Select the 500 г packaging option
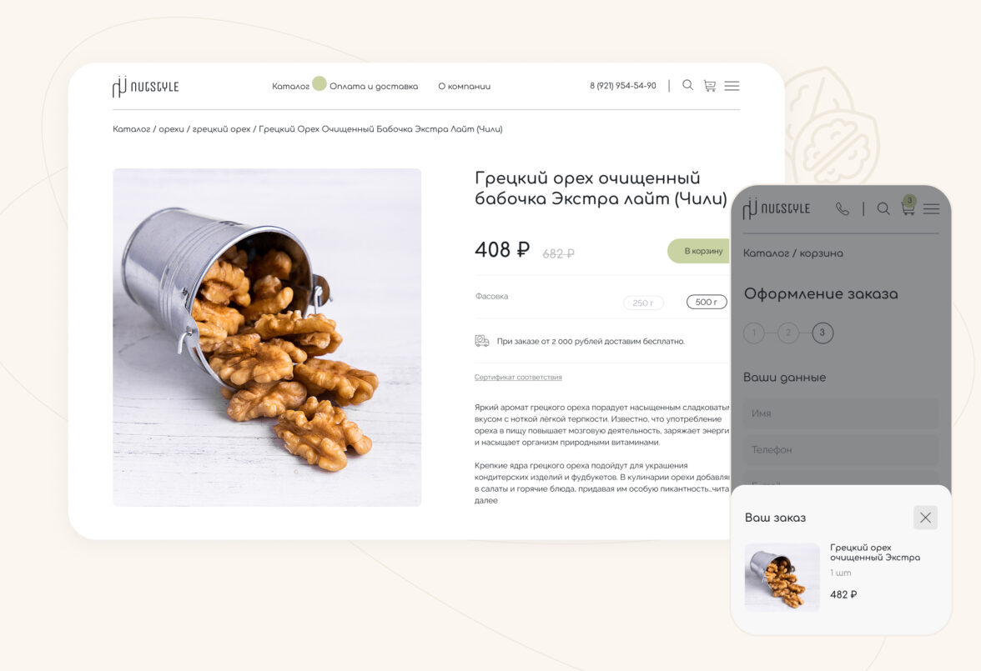981x671 pixels. (707, 302)
